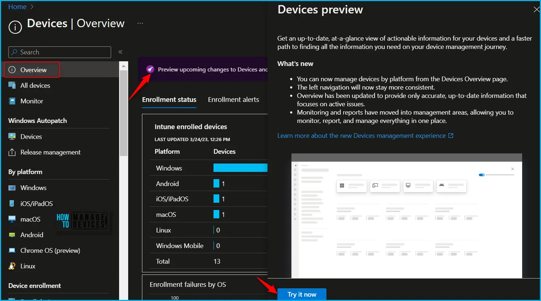Click the Total 13 value
Image resolution: width=541 pixels, height=301 pixels.
217,261
